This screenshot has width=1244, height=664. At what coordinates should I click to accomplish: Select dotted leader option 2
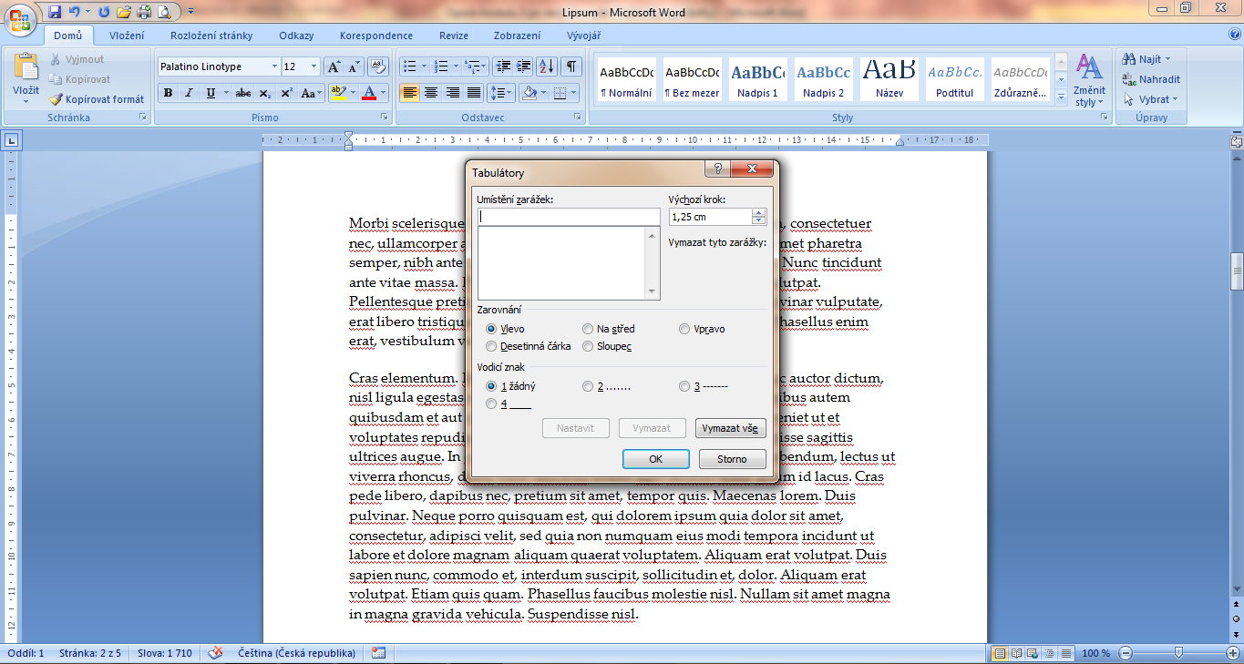pyautogui.click(x=588, y=386)
